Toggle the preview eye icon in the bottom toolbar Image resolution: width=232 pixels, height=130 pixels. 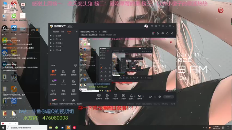point(155,97)
